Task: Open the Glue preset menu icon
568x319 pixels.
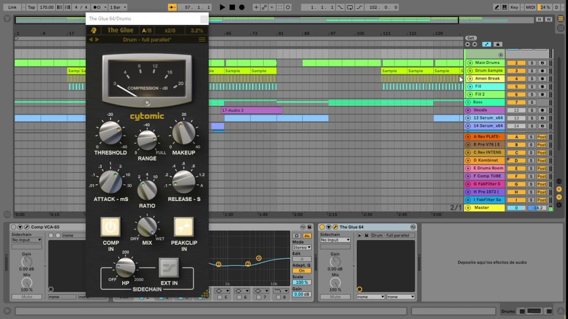Action: [202, 40]
